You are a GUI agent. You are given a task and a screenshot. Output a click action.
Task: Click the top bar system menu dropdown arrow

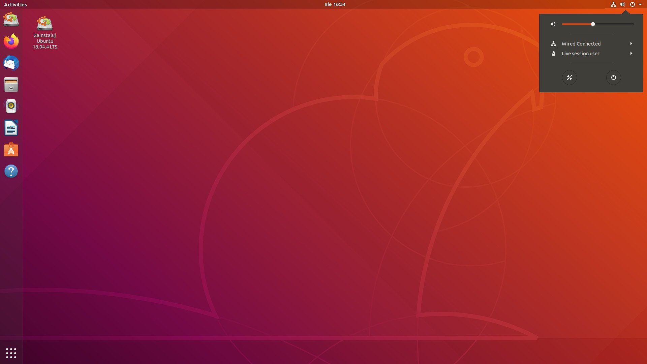point(640,4)
